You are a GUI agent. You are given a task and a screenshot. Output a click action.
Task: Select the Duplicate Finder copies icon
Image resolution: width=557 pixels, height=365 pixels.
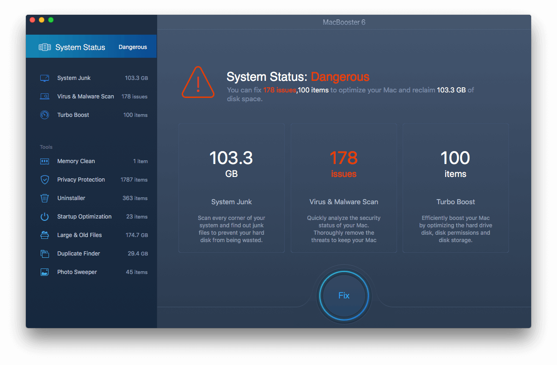(44, 253)
